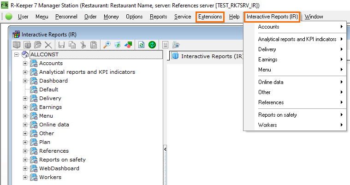Expand the Menu tree node
The width and height of the screenshot is (350, 185).
click(25, 116)
